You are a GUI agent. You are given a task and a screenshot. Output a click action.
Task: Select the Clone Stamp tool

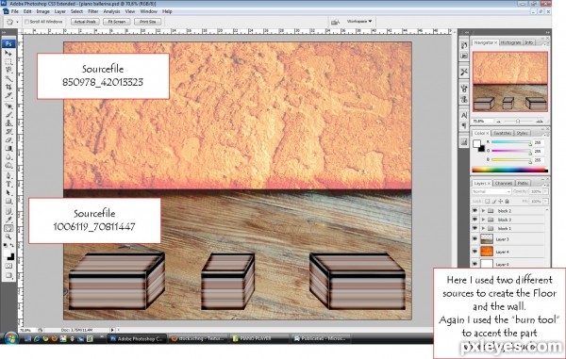(8, 123)
